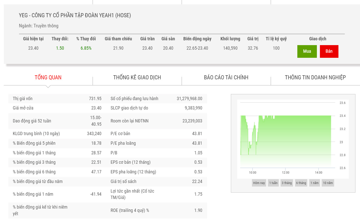Click the P/E cơ bản row
The width and height of the screenshot is (360, 220).
[156, 134]
